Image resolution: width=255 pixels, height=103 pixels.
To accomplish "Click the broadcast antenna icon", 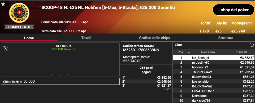I will (x=6, y=48).
